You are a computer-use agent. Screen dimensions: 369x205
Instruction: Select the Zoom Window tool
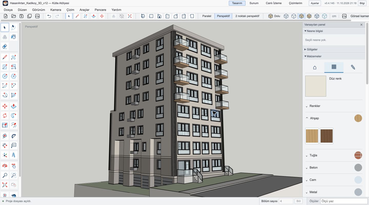coord(14,175)
